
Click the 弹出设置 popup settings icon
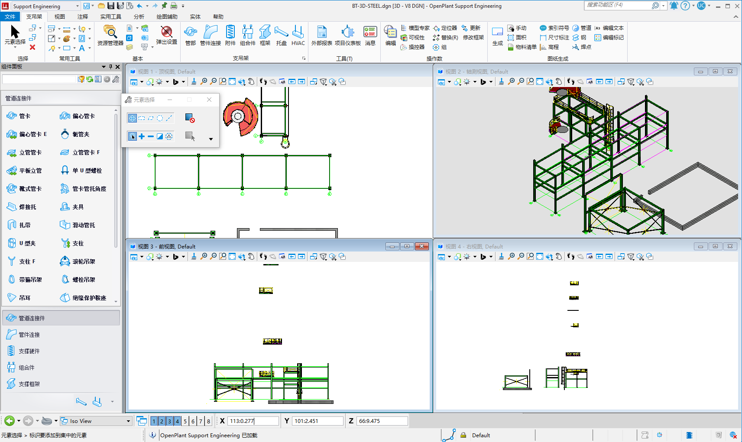166,35
